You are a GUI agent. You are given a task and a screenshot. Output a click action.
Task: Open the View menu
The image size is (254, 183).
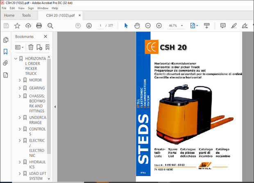(x=21, y=8)
